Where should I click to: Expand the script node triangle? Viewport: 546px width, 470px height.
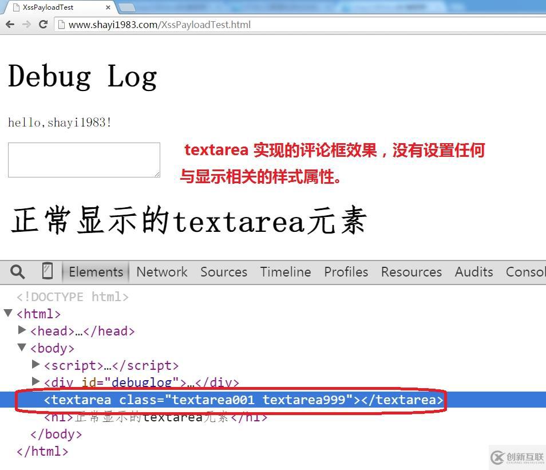point(35,364)
